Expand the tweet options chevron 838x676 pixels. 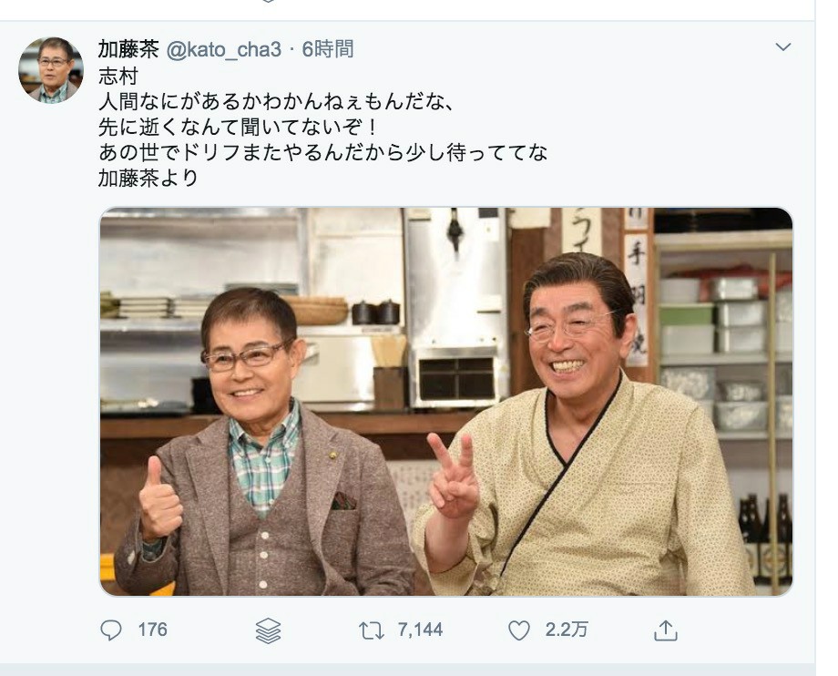tap(783, 47)
